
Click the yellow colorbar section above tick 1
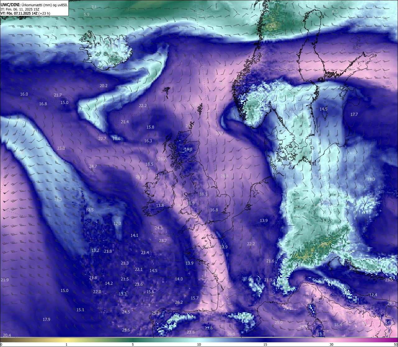pos(67,340)
